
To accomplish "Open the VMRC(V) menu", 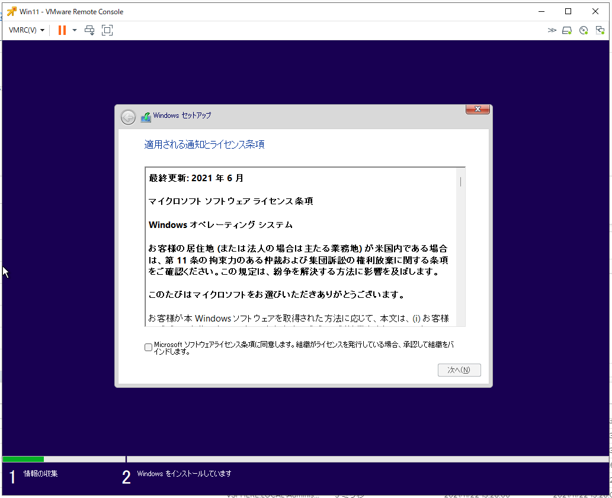I will coord(27,30).
